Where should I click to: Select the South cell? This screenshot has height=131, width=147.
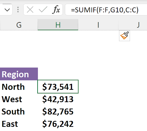19,111
